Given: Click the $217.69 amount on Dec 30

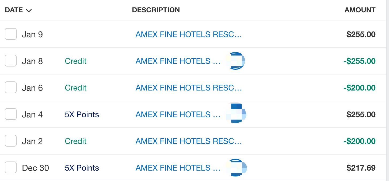Looking at the screenshot, I should (361, 168).
